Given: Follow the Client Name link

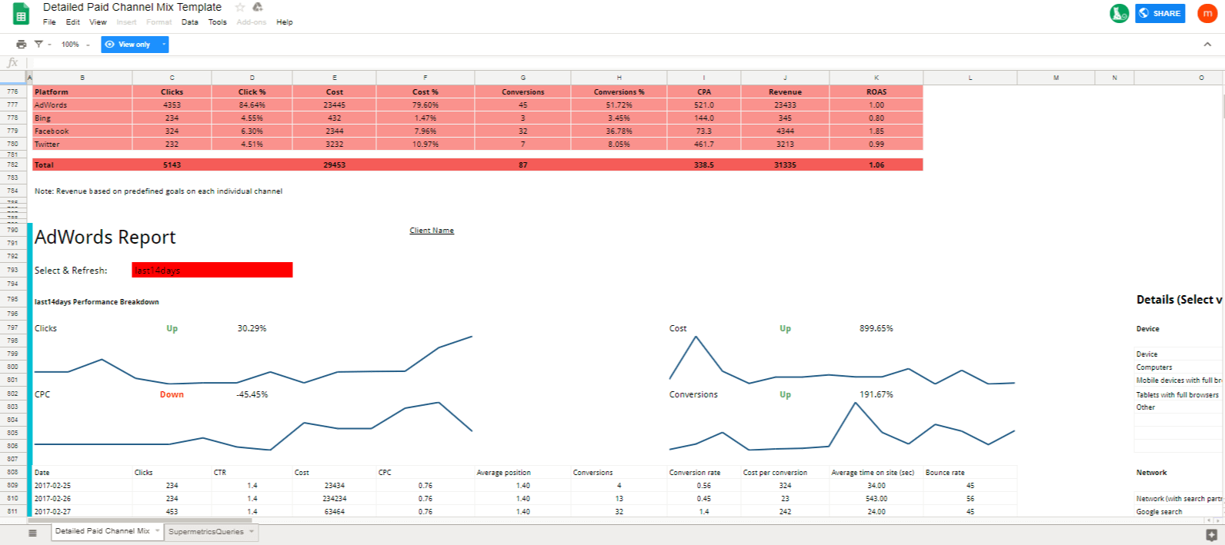Looking at the screenshot, I should [432, 231].
